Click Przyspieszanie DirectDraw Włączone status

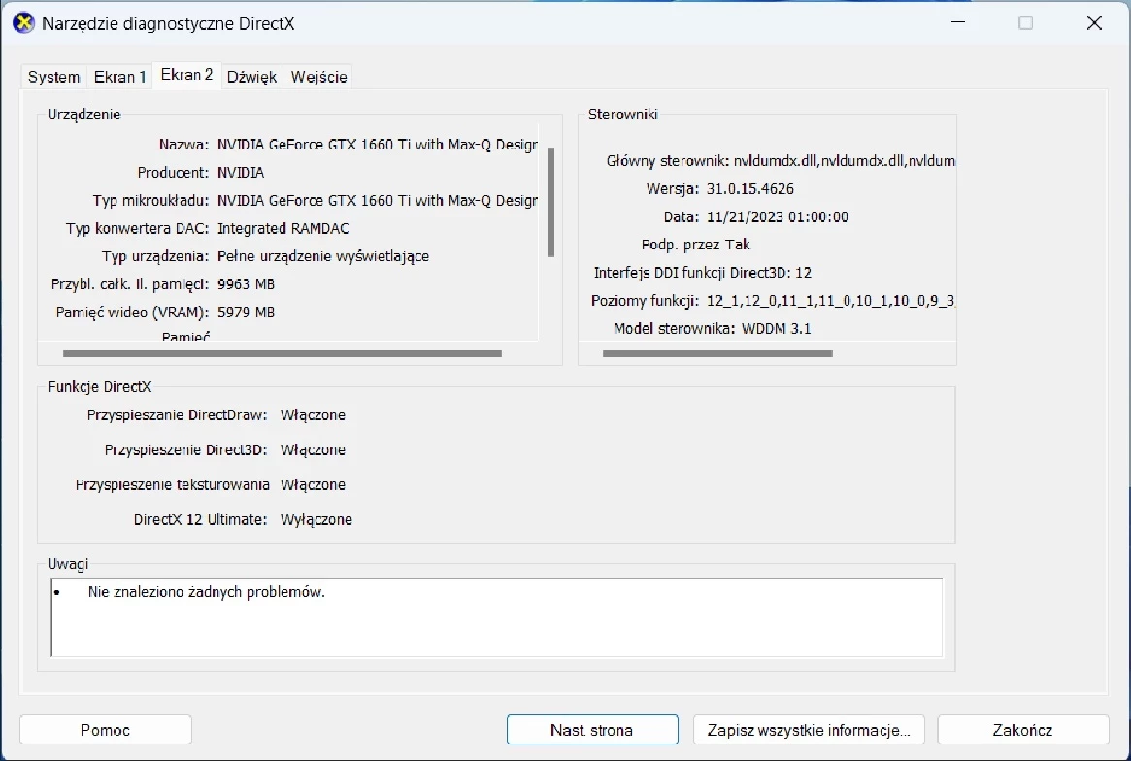313,414
